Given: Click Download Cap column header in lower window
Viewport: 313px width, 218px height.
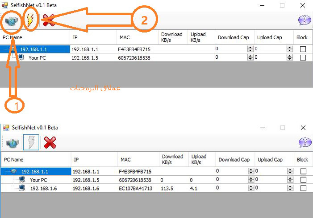Looking at the screenshot, I should tap(235, 160).
